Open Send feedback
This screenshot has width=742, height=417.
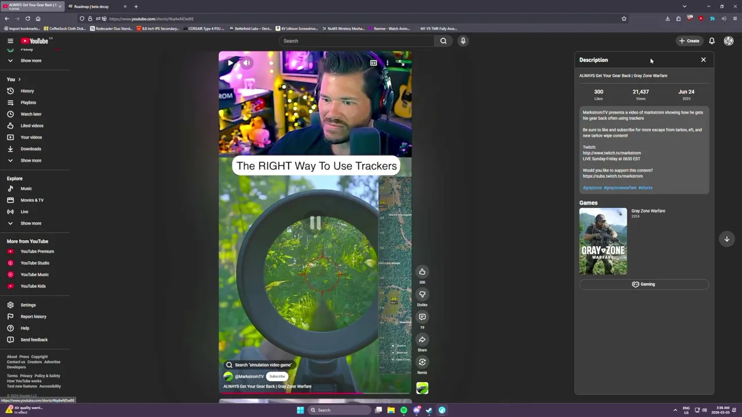pos(35,339)
